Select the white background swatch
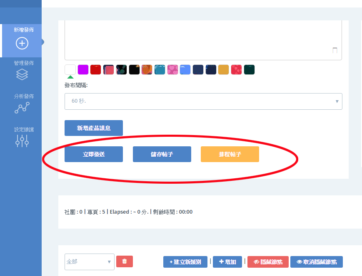362x276 pixels. pos(70,69)
